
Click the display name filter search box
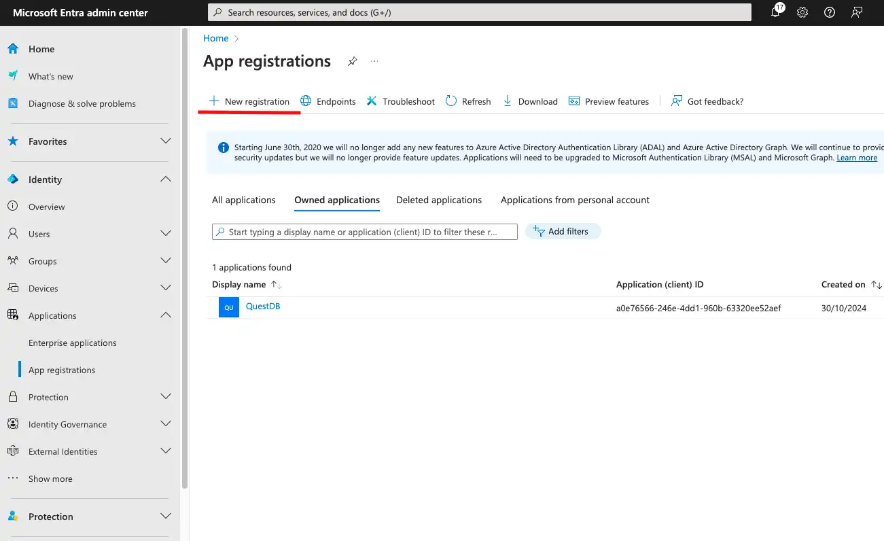[364, 231]
